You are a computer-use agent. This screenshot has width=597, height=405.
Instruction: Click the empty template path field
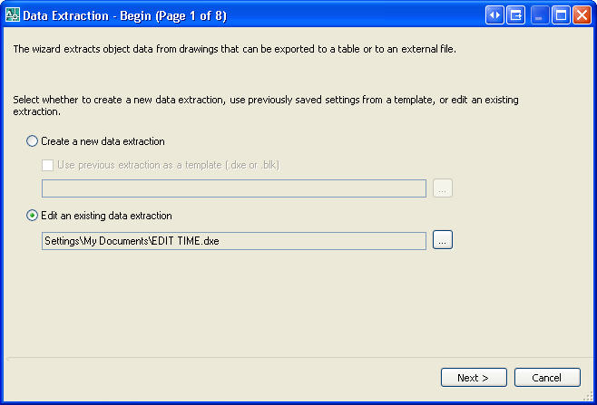[x=234, y=188]
